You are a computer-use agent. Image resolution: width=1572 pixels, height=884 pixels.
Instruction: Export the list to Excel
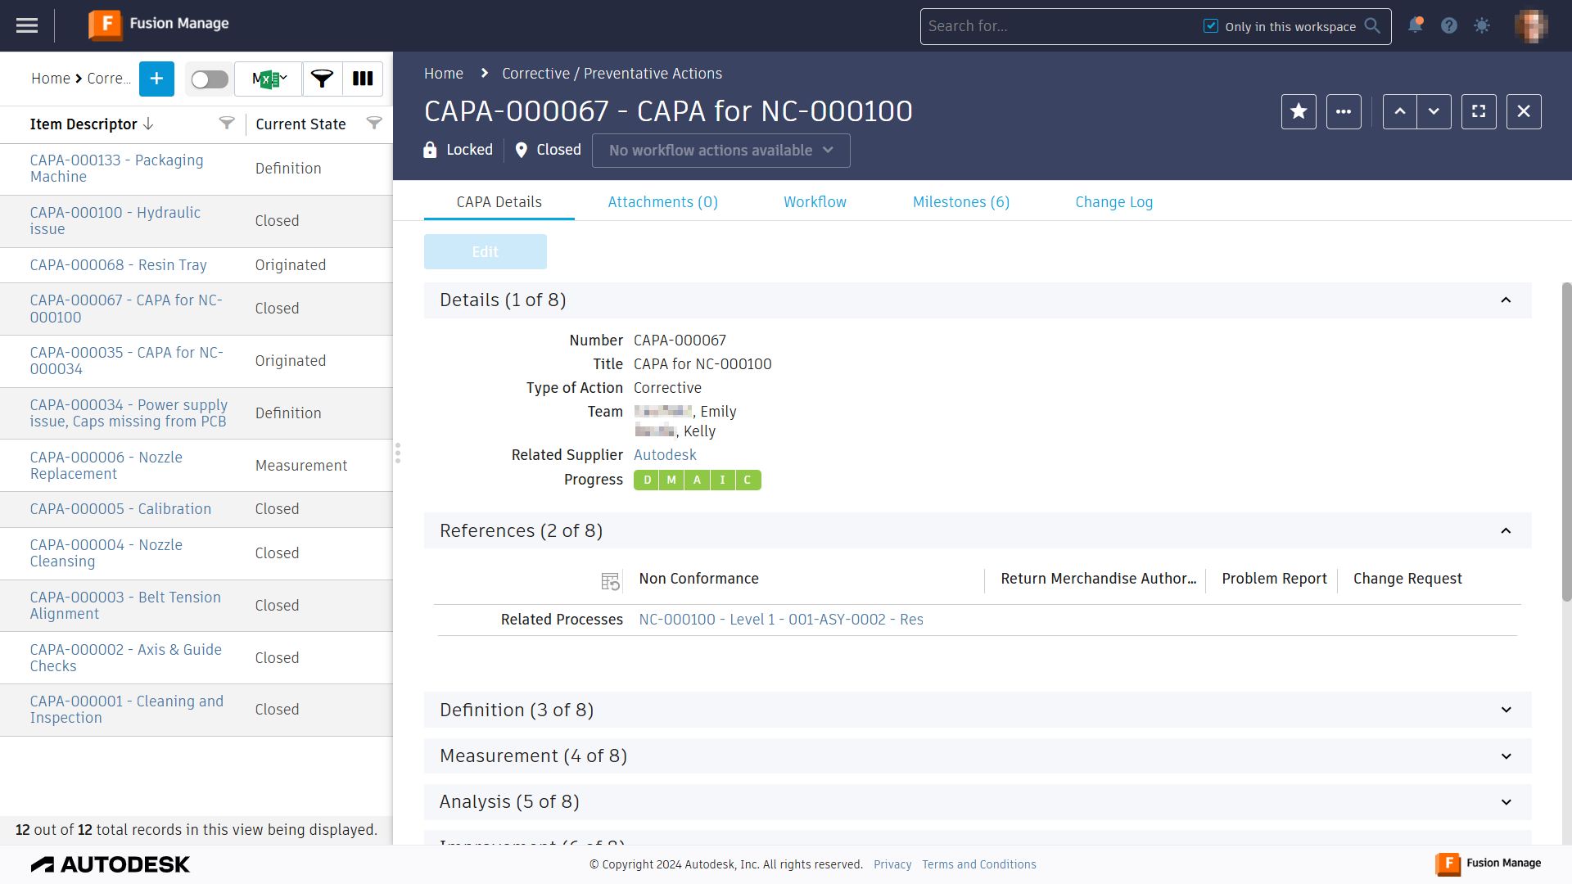coord(269,79)
